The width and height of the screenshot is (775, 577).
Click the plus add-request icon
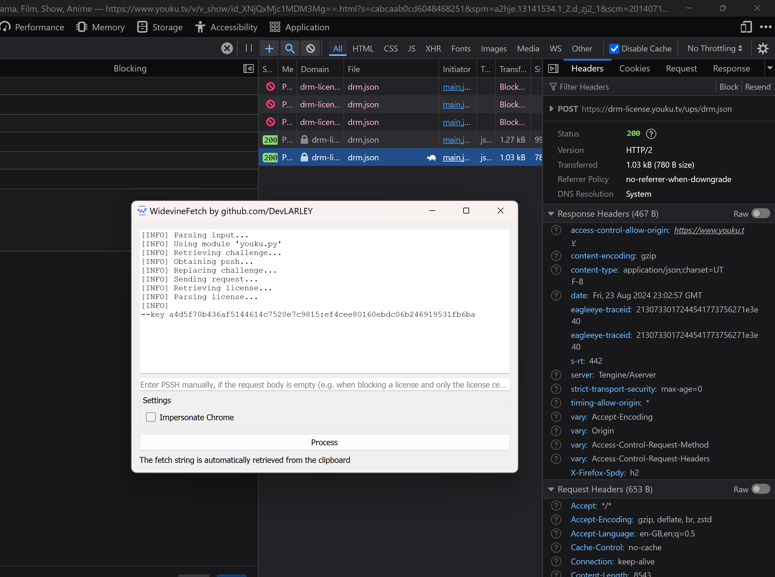pos(269,48)
